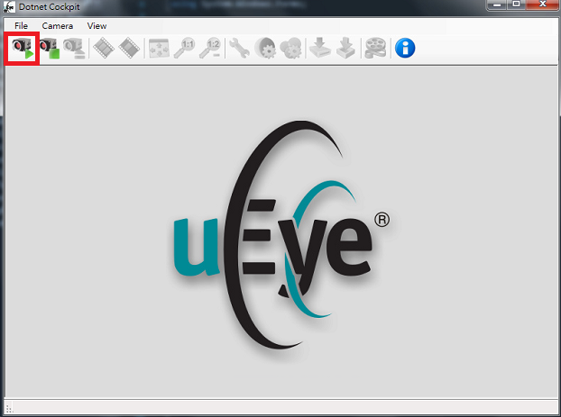The height and width of the screenshot is (417, 561).
Task: Maximize the Dotnet Cockpit window
Action: click(516, 5)
